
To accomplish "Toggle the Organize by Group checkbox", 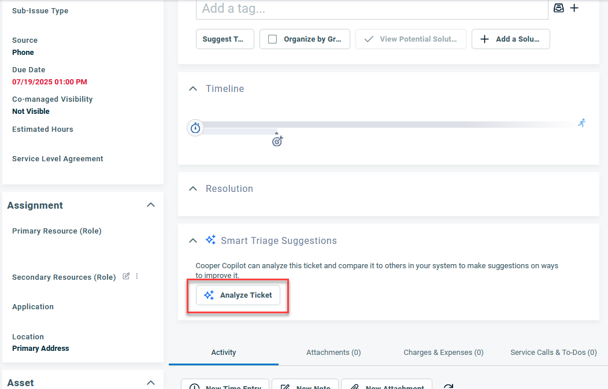I will click(x=273, y=39).
